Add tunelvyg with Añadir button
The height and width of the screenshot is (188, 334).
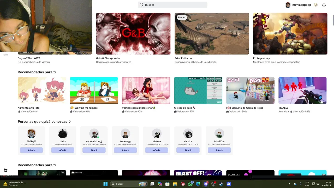click(x=125, y=150)
